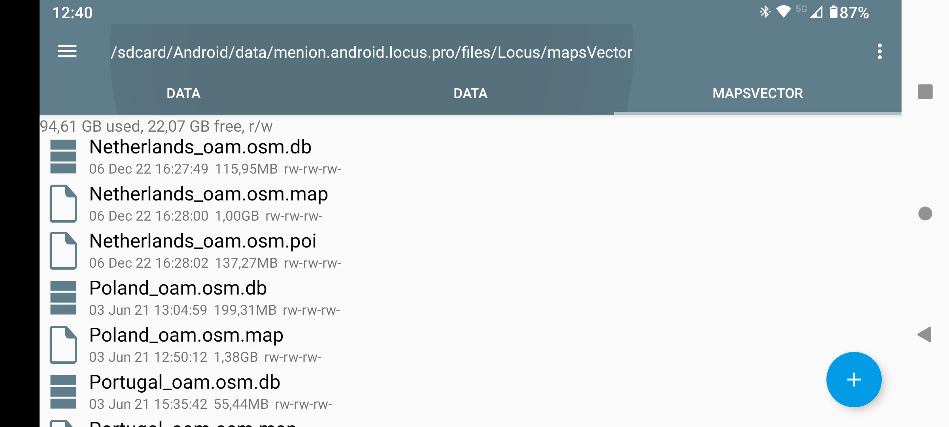
Task: Tap the Poland_oam.osm.map file icon
Action: (63, 345)
